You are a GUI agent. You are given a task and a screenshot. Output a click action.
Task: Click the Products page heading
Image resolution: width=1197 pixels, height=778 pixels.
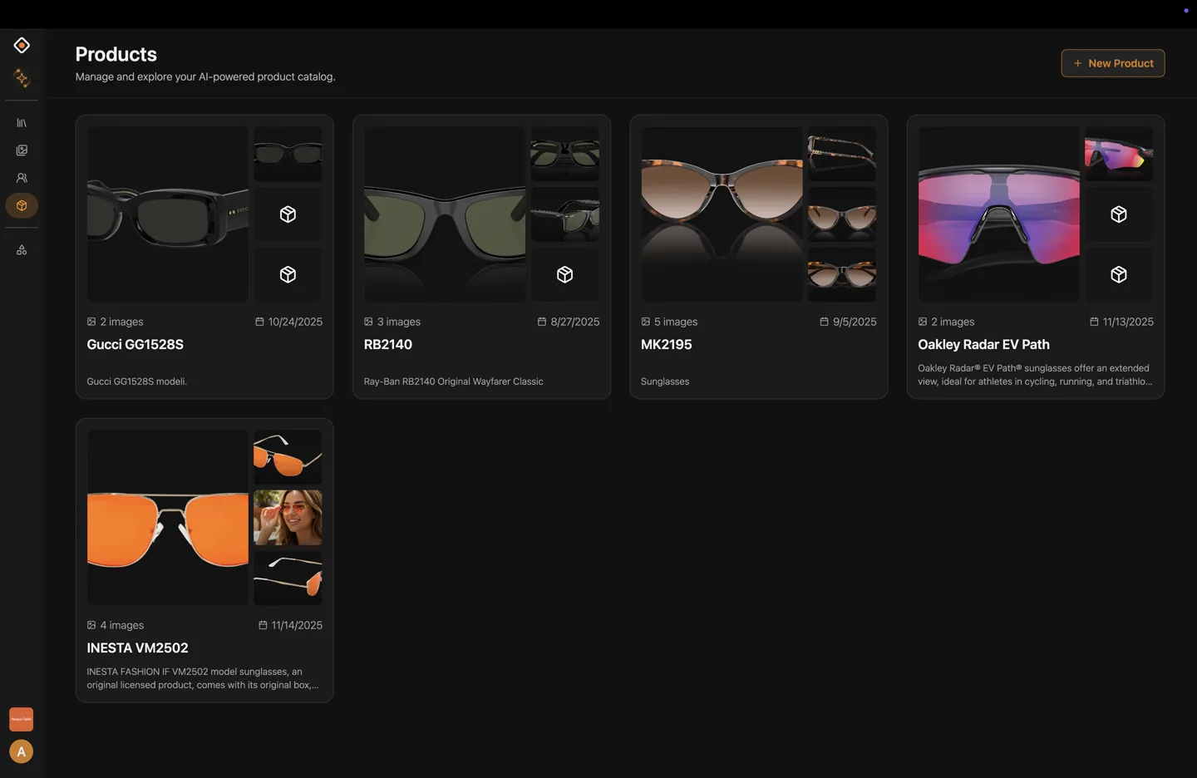(x=116, y=54)
